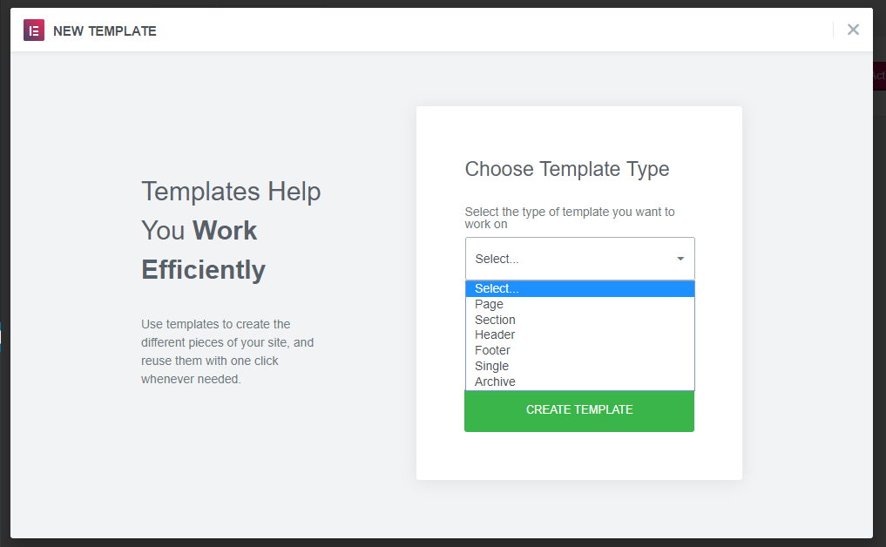886x547 pixels.
Task: Click the "Use templates to create" description paragraph
Action: 227,352
